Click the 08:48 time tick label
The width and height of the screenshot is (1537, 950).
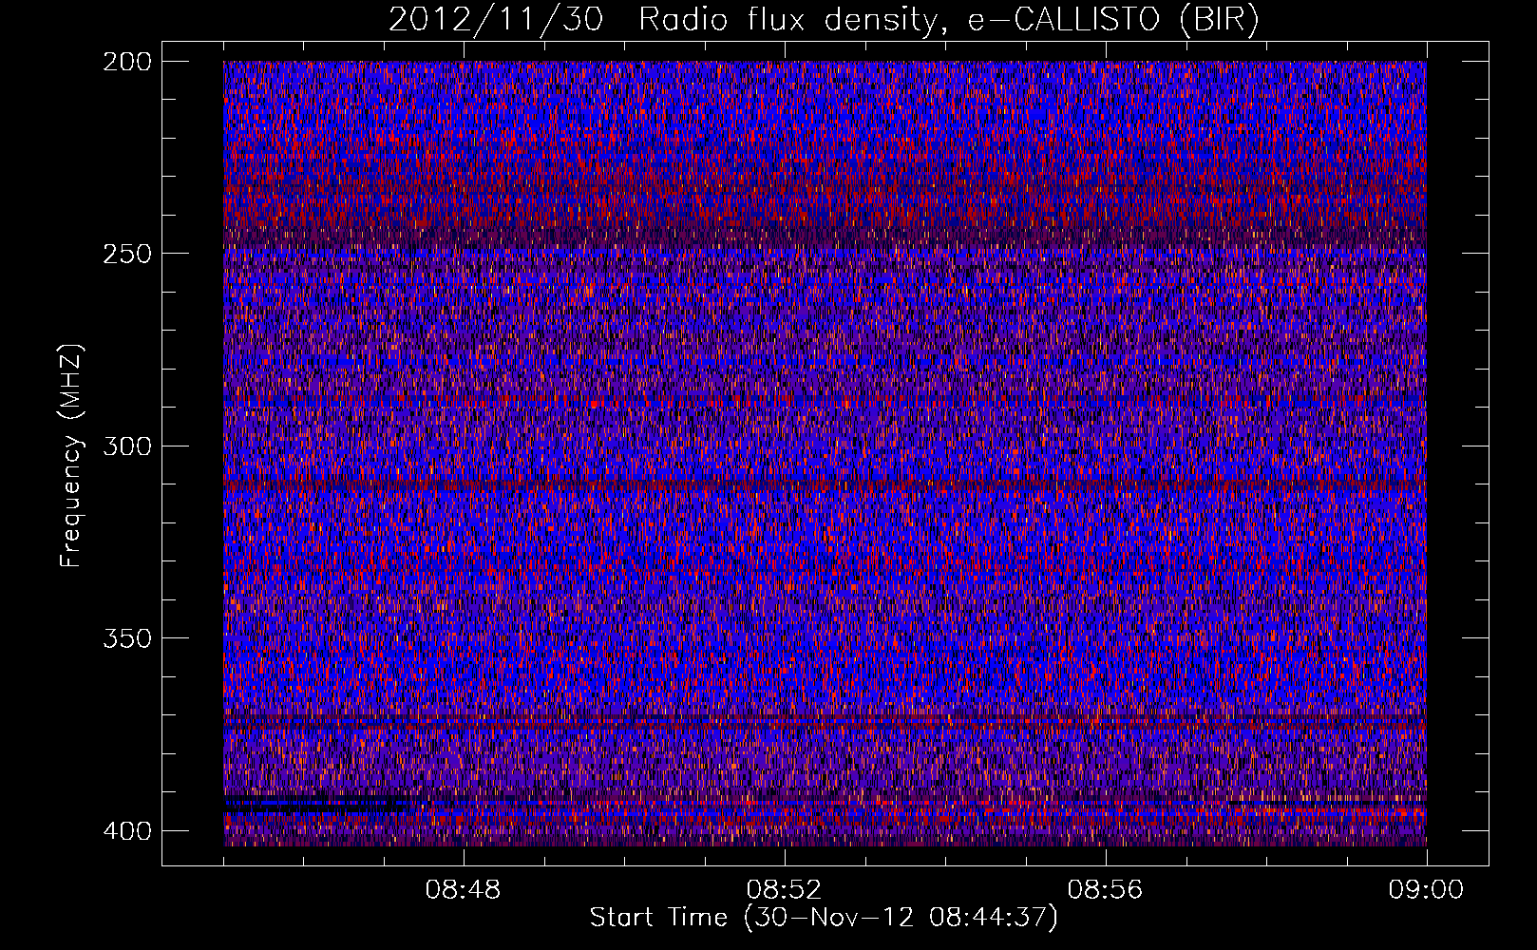464,890
